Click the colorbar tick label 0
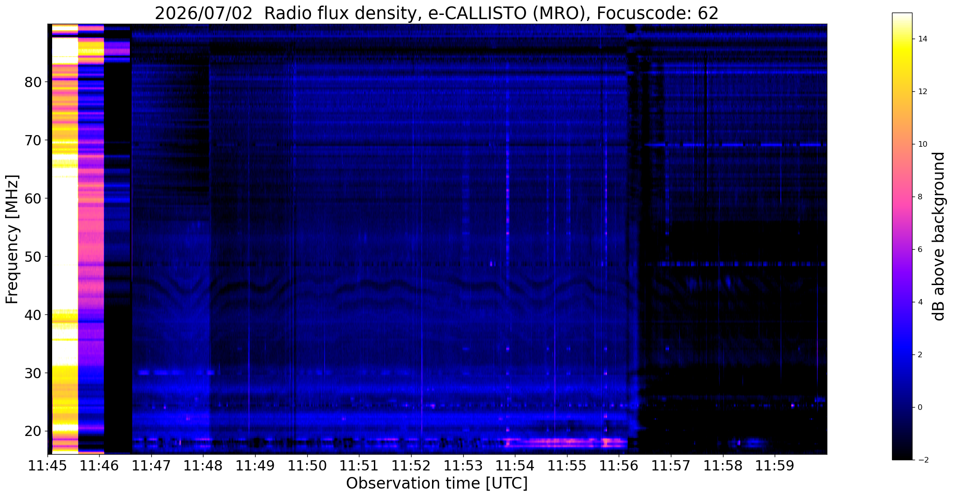 tap(919, 407)
